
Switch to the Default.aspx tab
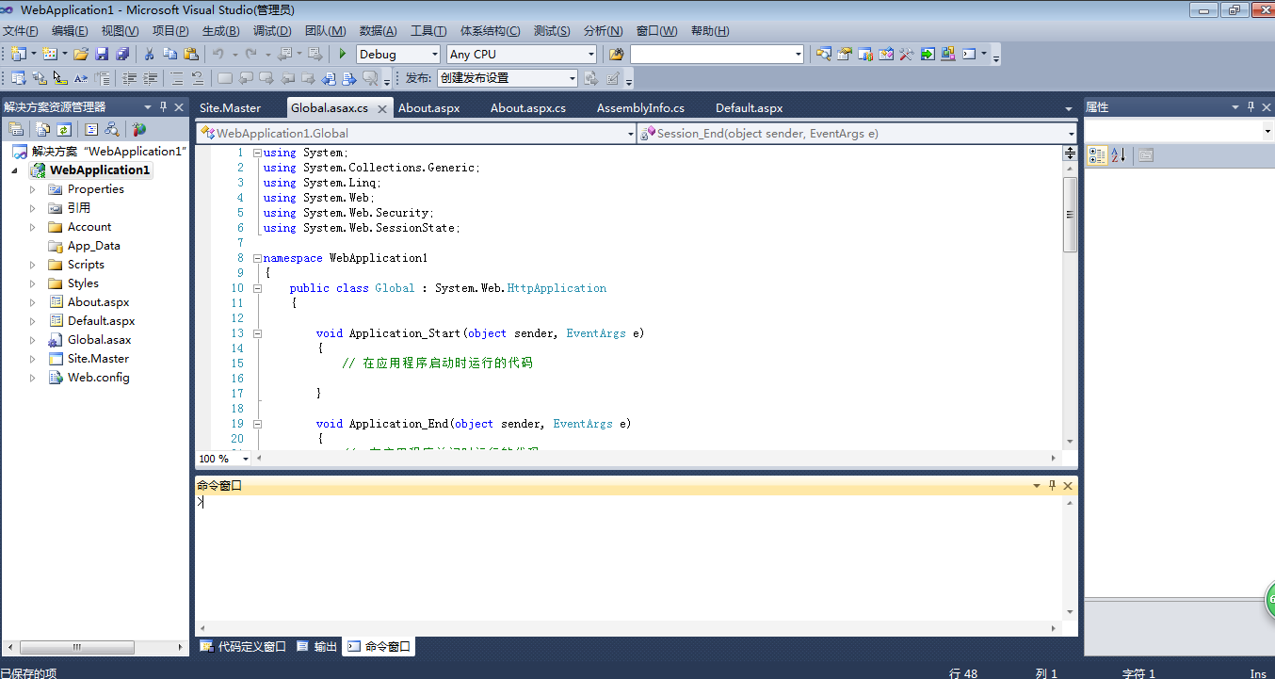[x=750, y=107]
